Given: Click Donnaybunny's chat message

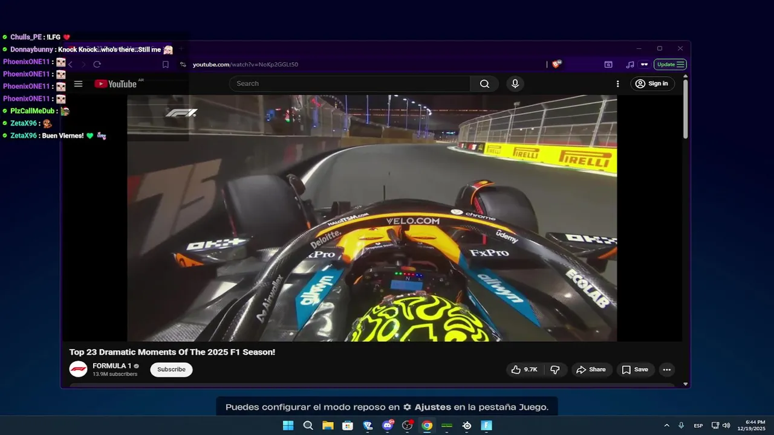Looking at the screenshot, I should coord(88,50).
